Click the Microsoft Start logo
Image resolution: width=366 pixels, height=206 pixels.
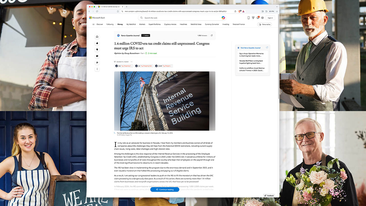97,18
